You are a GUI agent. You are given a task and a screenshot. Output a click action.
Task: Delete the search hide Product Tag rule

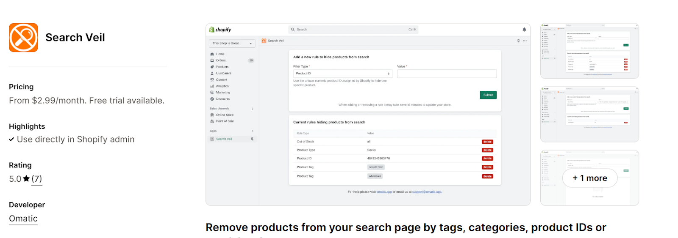487,167
